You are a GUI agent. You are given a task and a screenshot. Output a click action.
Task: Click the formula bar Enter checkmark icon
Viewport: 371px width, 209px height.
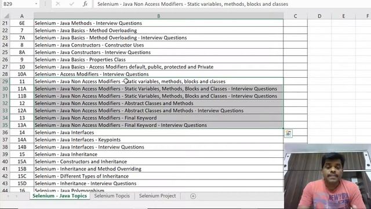(x=71, y=4)
